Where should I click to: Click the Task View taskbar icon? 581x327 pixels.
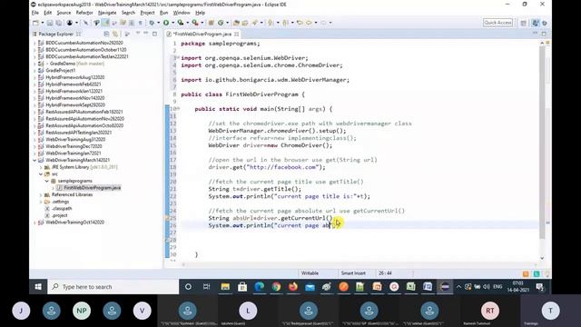(x=206, y=287)
